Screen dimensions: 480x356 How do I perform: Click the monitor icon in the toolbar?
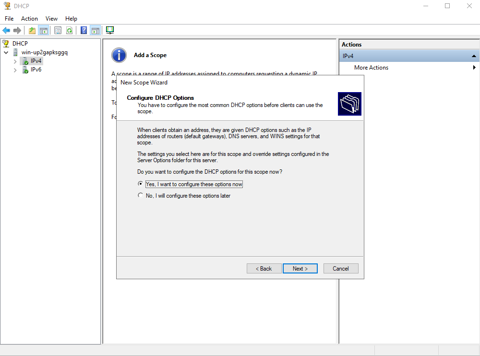(x=110, y=30)
